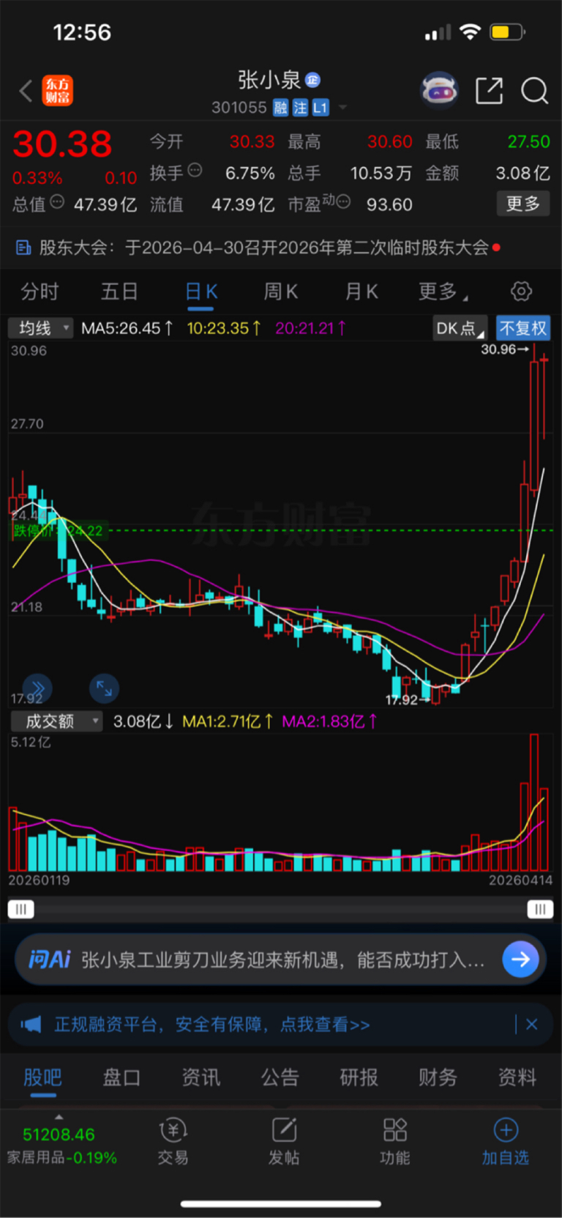
Task: Close the 正规融资平台 ad banner
Action: [x=532, y=1024]
